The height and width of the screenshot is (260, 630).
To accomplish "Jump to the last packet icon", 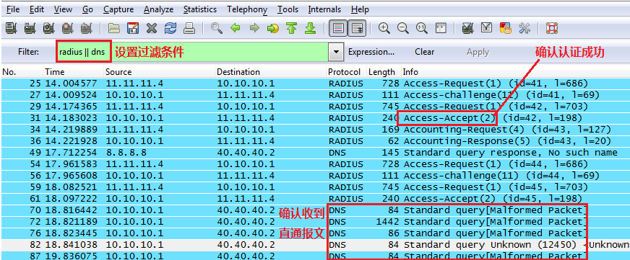I will 310,28.
